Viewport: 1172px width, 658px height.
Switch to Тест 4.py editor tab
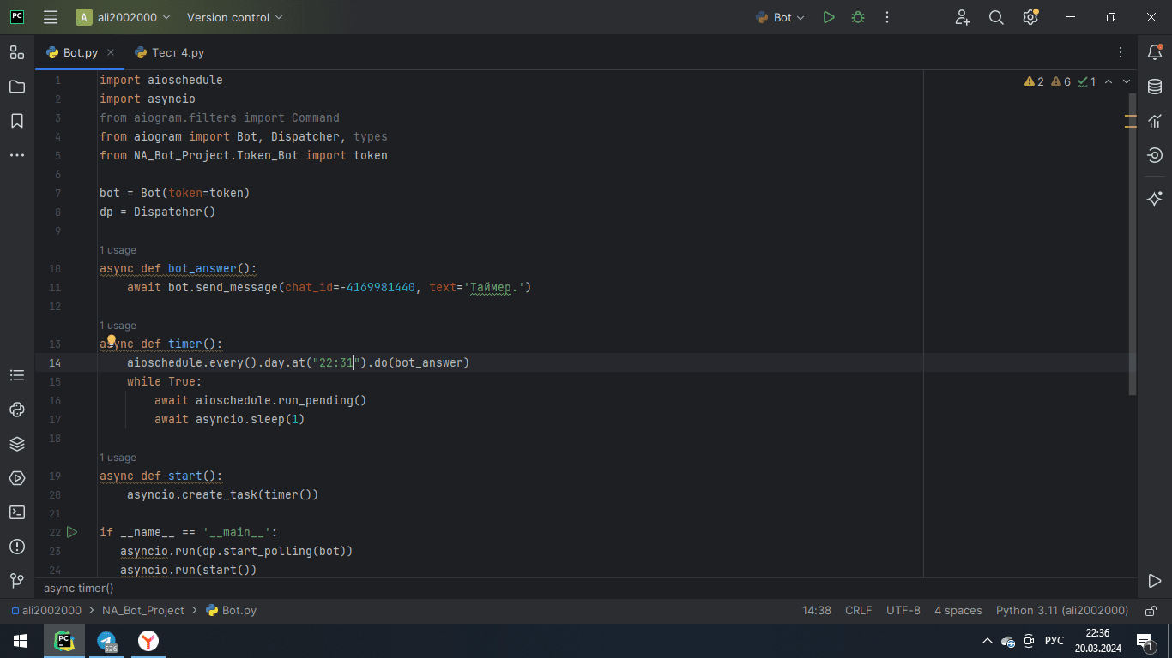pyautogui.click(x=170, y=52)
